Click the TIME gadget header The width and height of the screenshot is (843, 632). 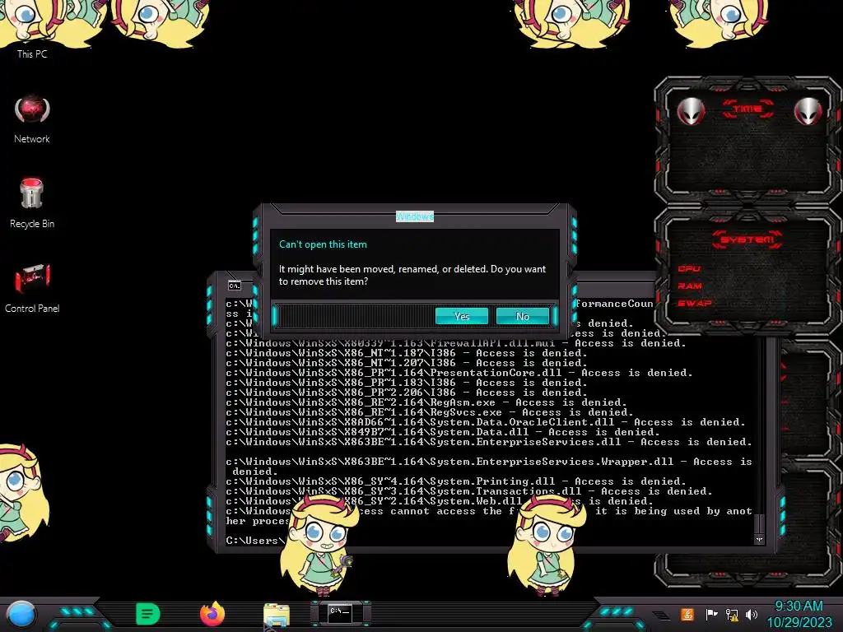click(748, 109)
